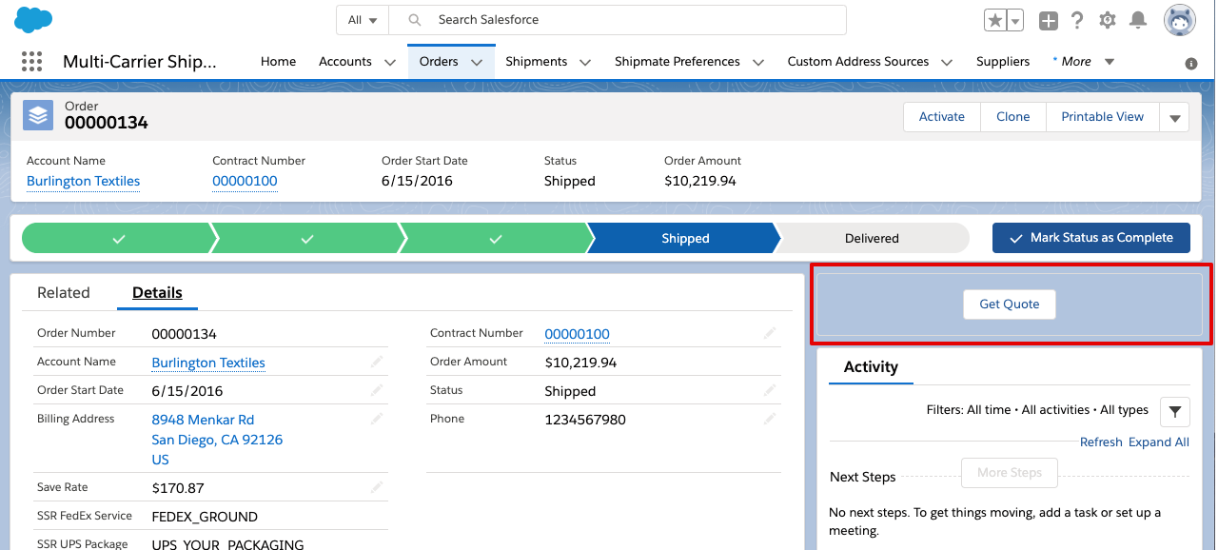The image size is (1218, 550).
Task: Click the header Order Amount $10,219.94
Action: pos(700,181)
